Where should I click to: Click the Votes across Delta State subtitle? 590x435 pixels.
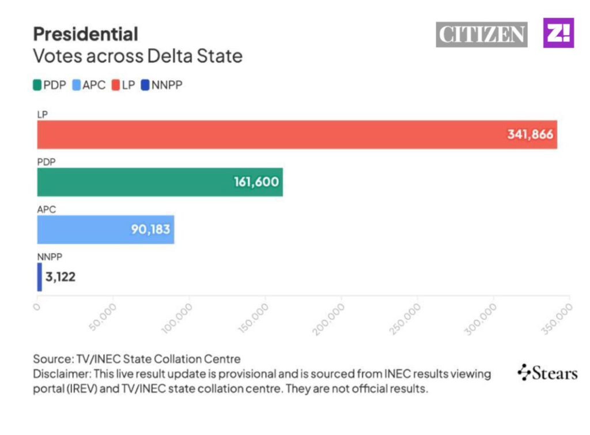pos(137,56)
